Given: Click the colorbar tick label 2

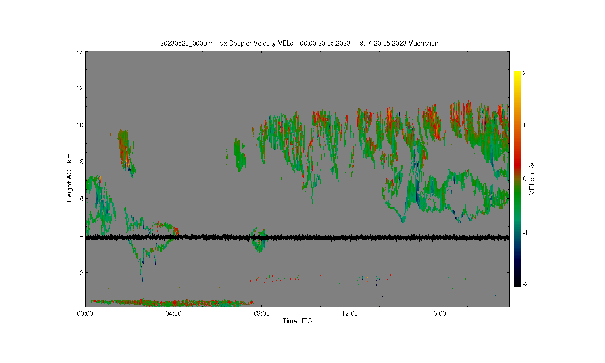Looking at the screenshot, I should [524, 73].
